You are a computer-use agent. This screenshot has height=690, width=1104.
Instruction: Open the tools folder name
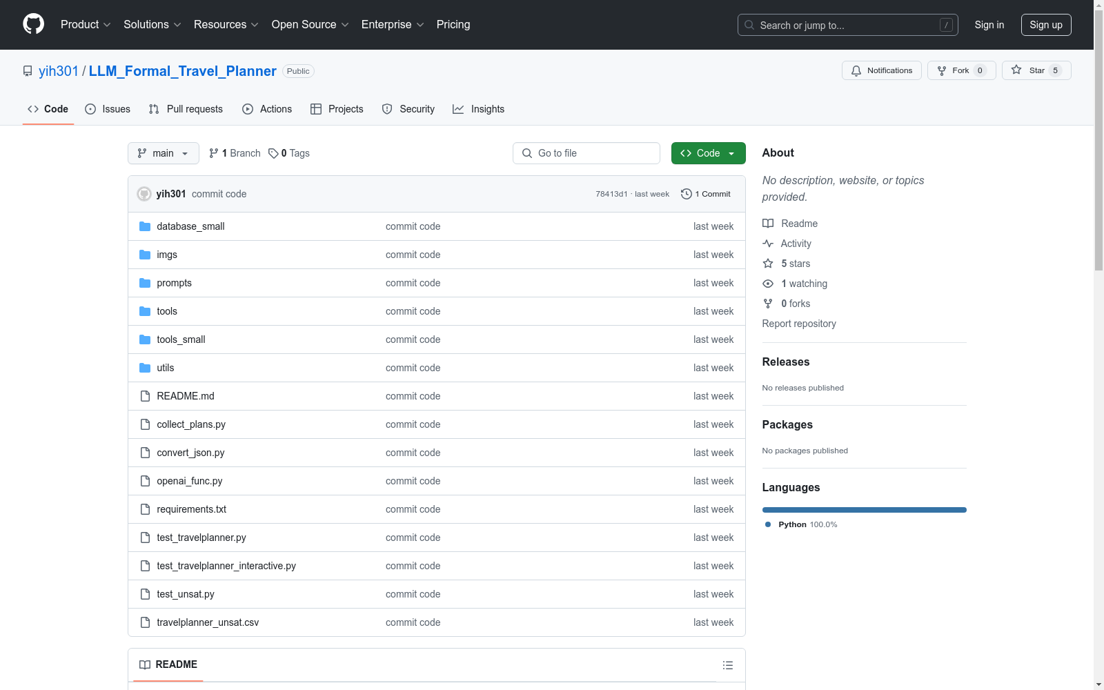coord(167,311)
